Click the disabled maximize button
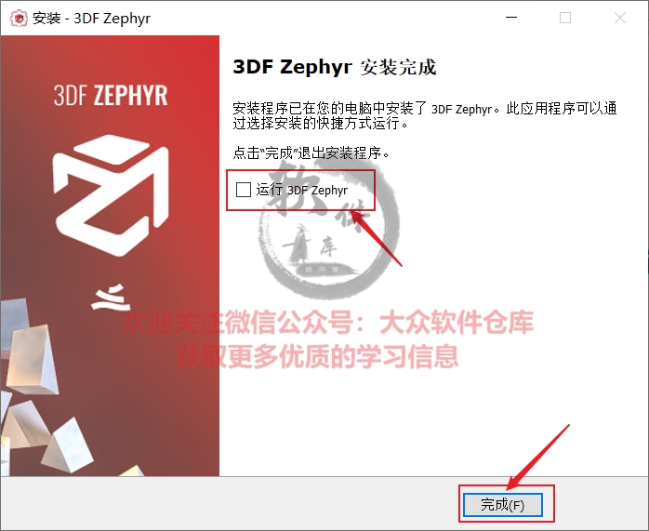 click(x=565, y=18)
